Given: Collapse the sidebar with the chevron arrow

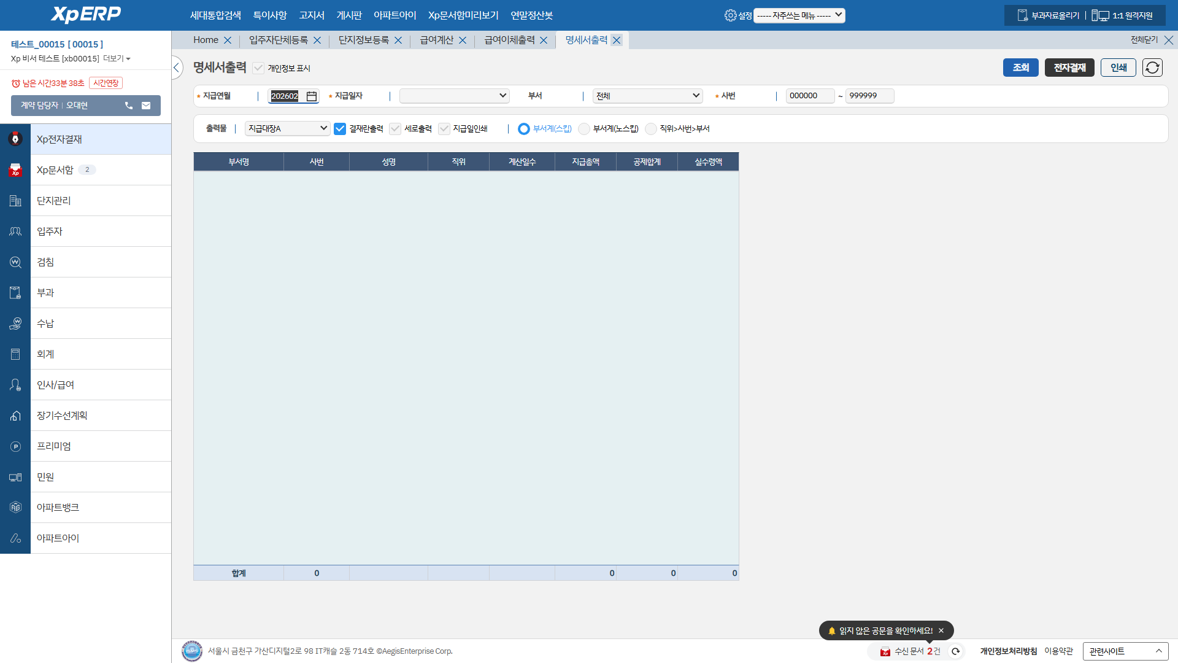Looking at the screenshot, I should tap(177, 68).
